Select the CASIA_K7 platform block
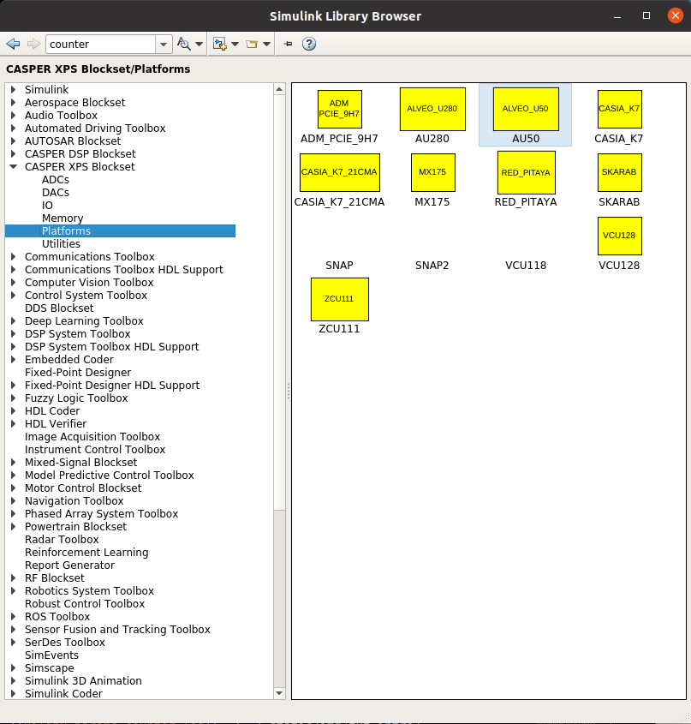The height and width of the screenshot is (724, 691). [619, 109]
